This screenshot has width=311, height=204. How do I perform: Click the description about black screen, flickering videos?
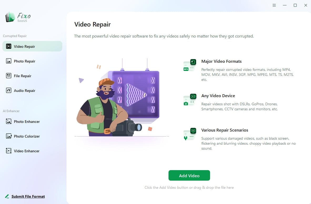248,143
